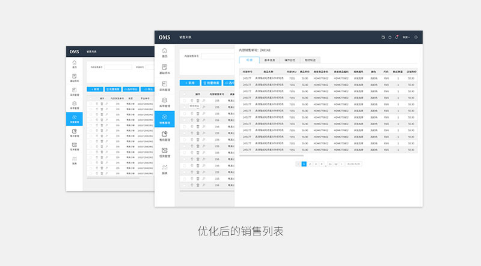The image size is (481, 266).
Task: Click the next page arrow in pagination
Action: point(342,164)
